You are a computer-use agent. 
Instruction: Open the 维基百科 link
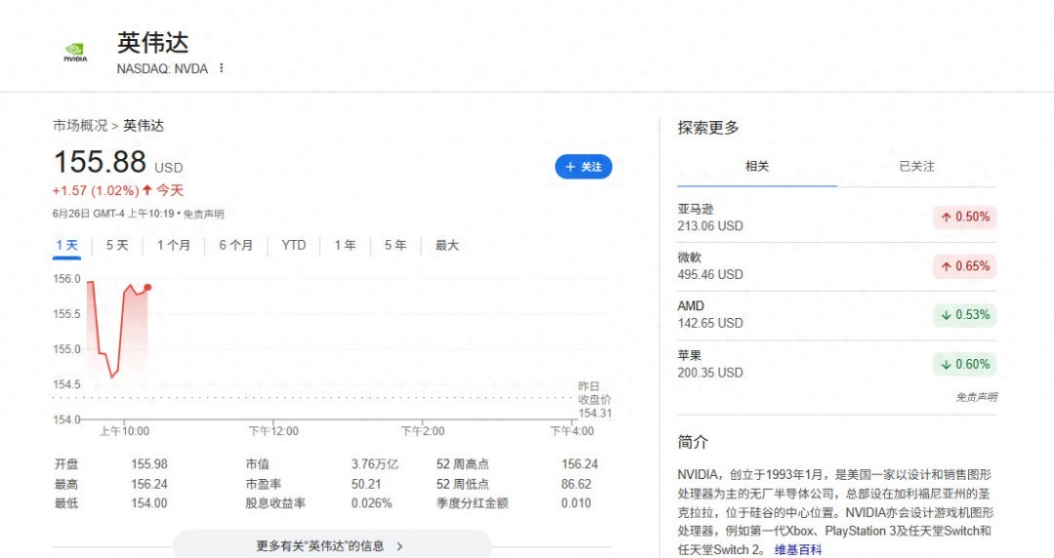(798, 550)
